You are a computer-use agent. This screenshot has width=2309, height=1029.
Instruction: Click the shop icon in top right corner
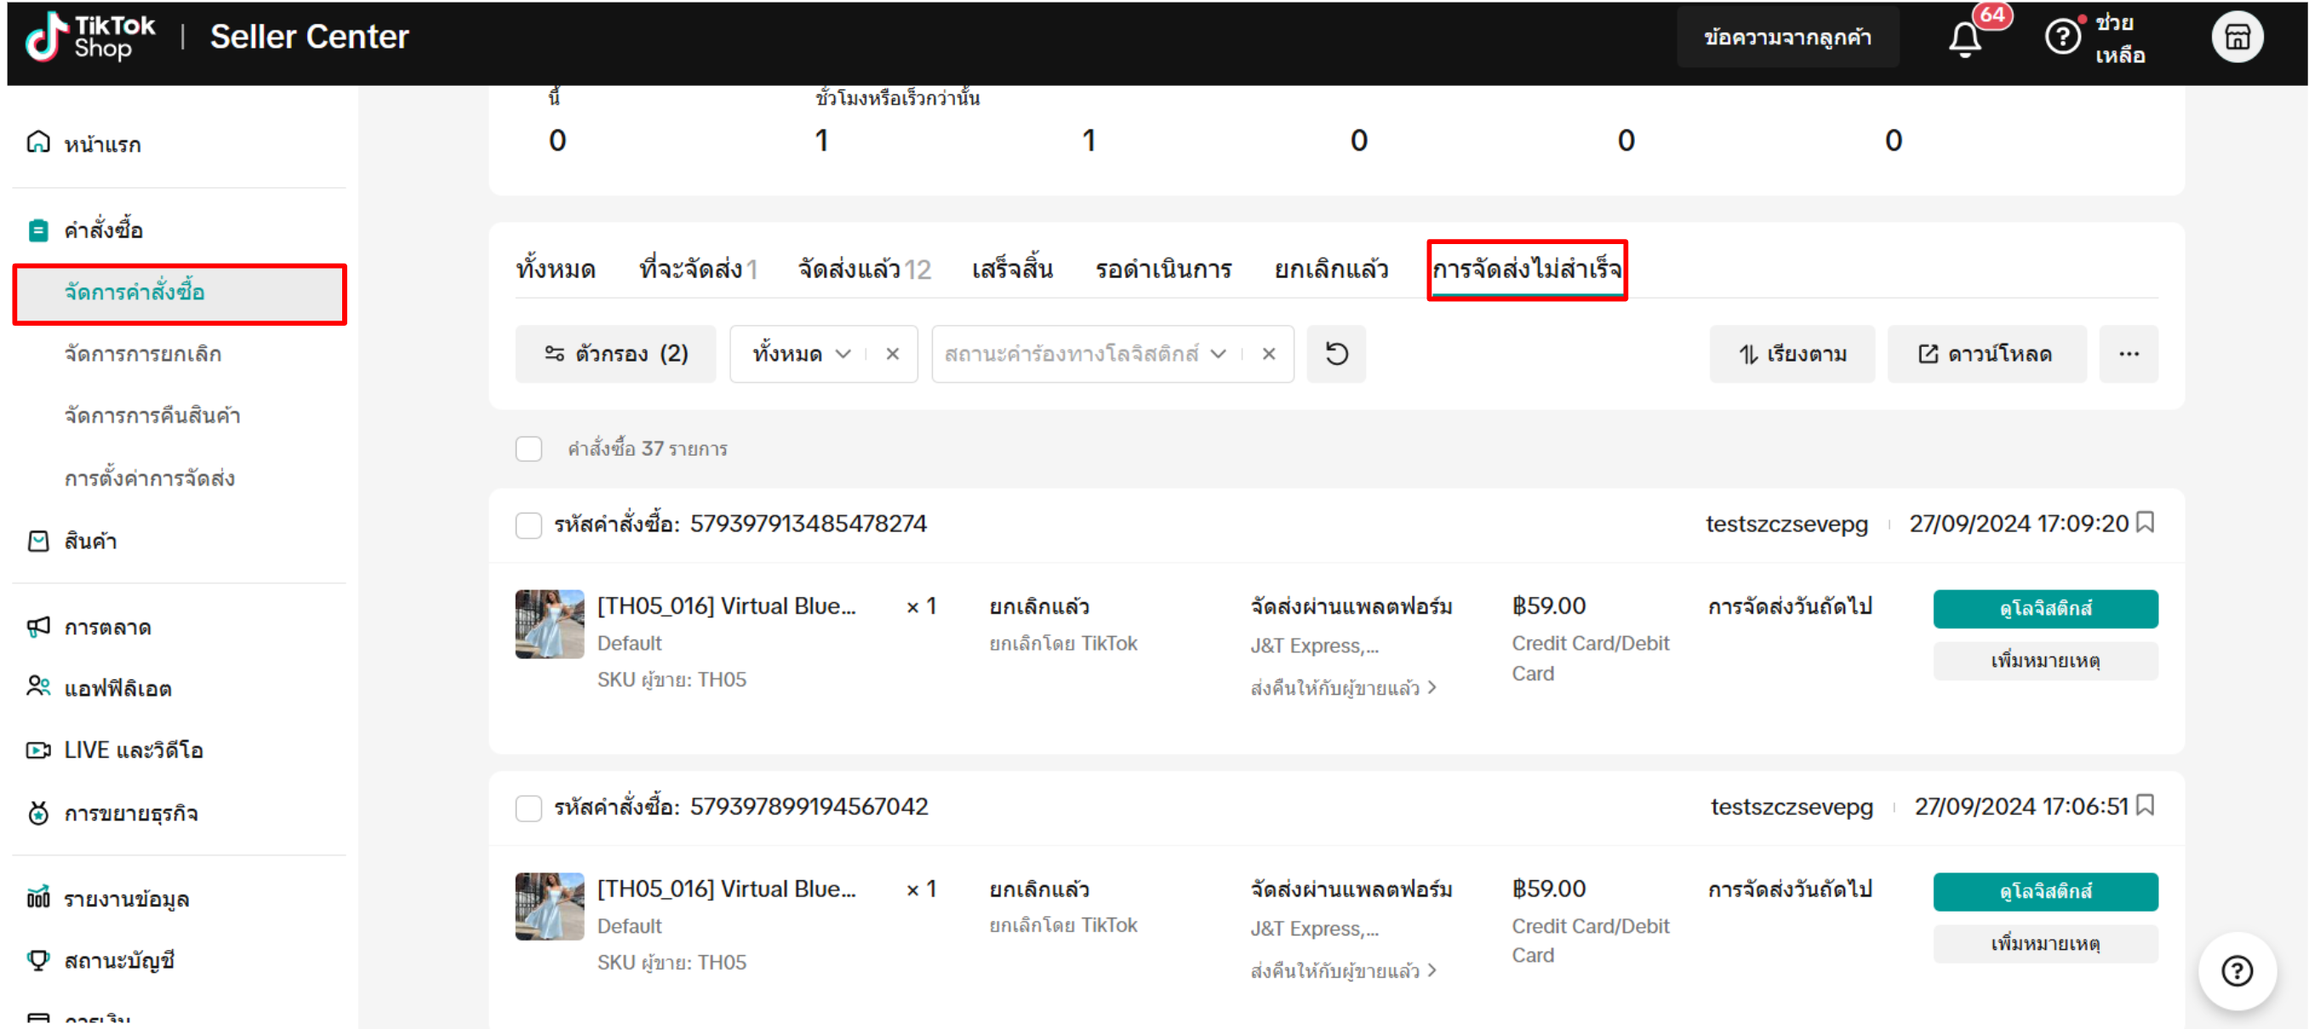click(x=2238, y=37)
